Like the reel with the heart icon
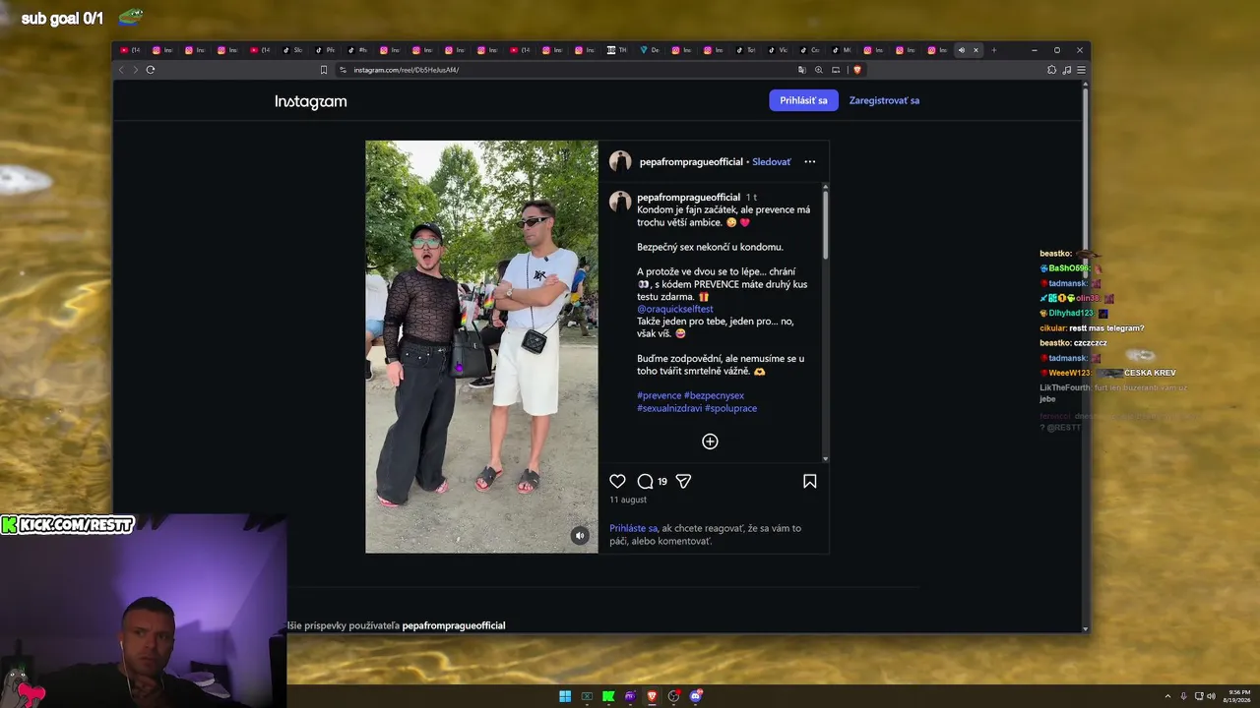The width and height of the screenshot is (1260, 708). (617, 481)
